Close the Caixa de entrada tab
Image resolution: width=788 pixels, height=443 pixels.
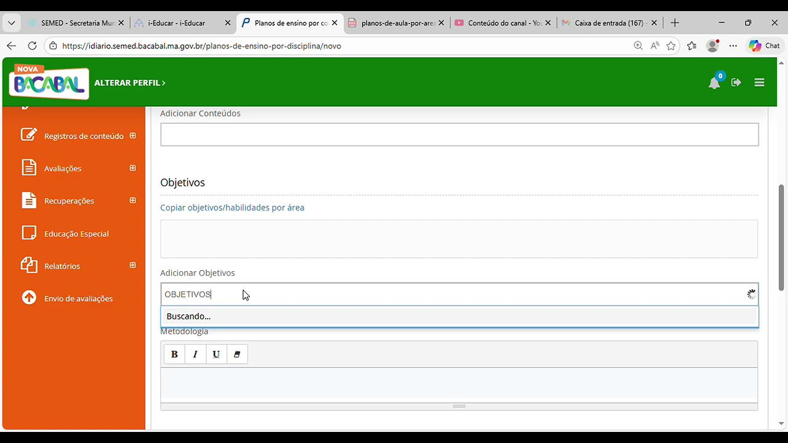pos(654,23)
